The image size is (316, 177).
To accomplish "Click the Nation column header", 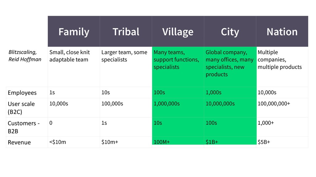I will click(x=282, y=32).
